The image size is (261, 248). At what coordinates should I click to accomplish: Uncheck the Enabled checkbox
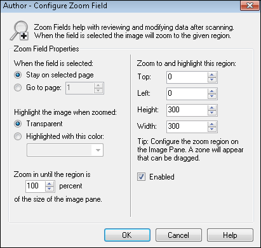(141, 177)
